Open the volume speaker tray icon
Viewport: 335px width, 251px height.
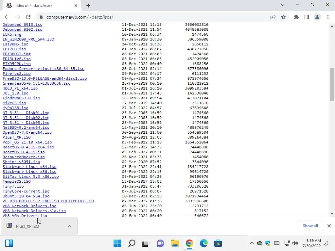click(x=295, y=243)
